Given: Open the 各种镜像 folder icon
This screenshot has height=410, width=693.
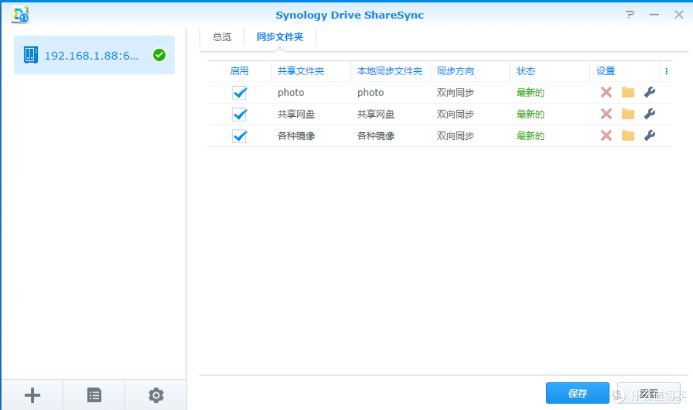Looking at the screenshot, I should (628, 135).
